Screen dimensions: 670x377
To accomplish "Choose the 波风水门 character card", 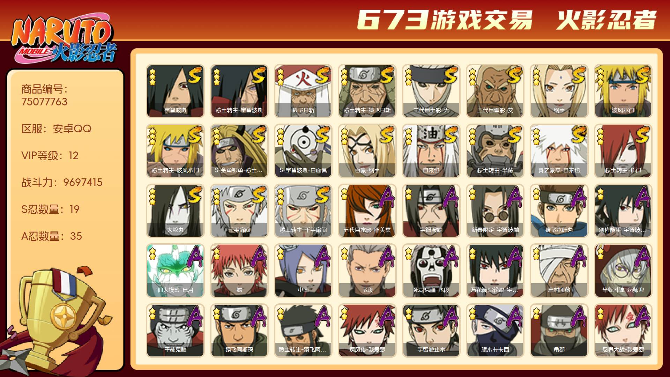I will (623, 91).
